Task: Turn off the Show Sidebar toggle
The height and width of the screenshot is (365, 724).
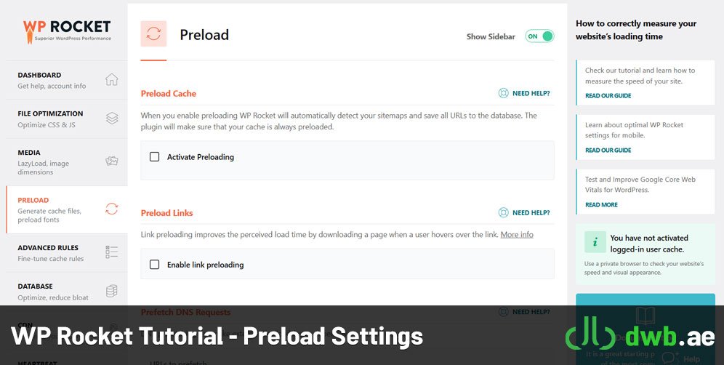Action: pyautogui.click(x=539, y=36)
